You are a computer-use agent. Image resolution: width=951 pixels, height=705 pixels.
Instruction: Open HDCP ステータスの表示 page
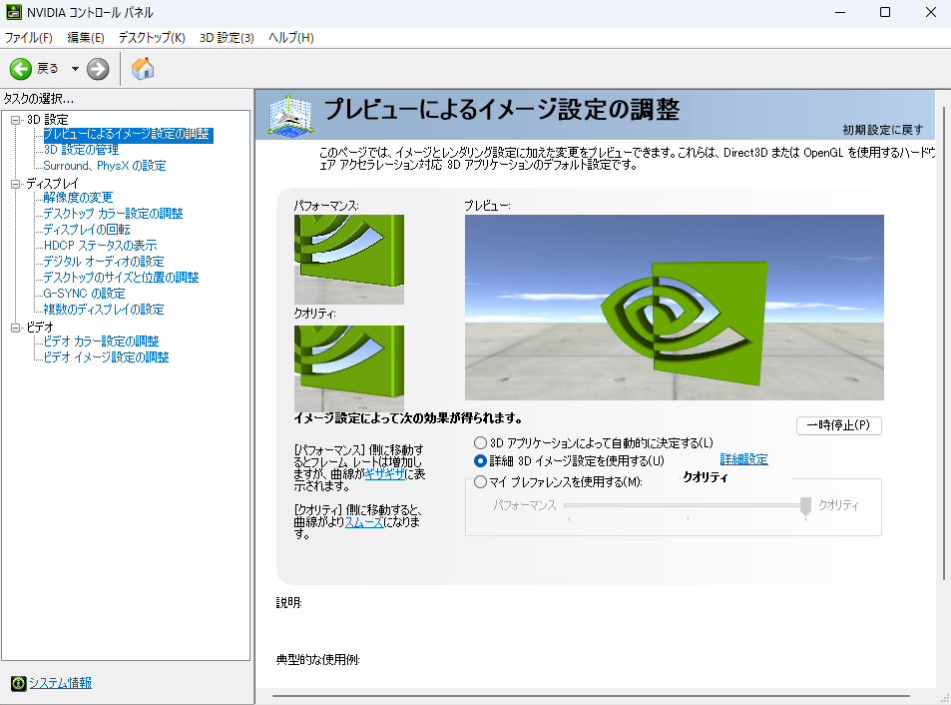pos(100,245)
